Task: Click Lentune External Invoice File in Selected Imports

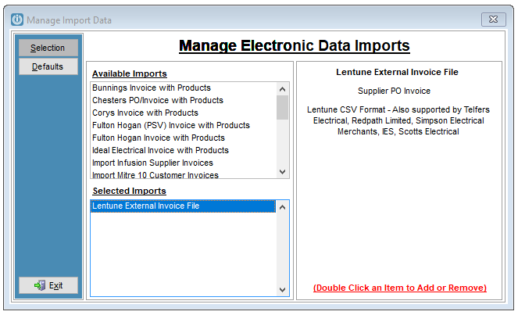Action: pyautogui.click(x=183, y=206)
